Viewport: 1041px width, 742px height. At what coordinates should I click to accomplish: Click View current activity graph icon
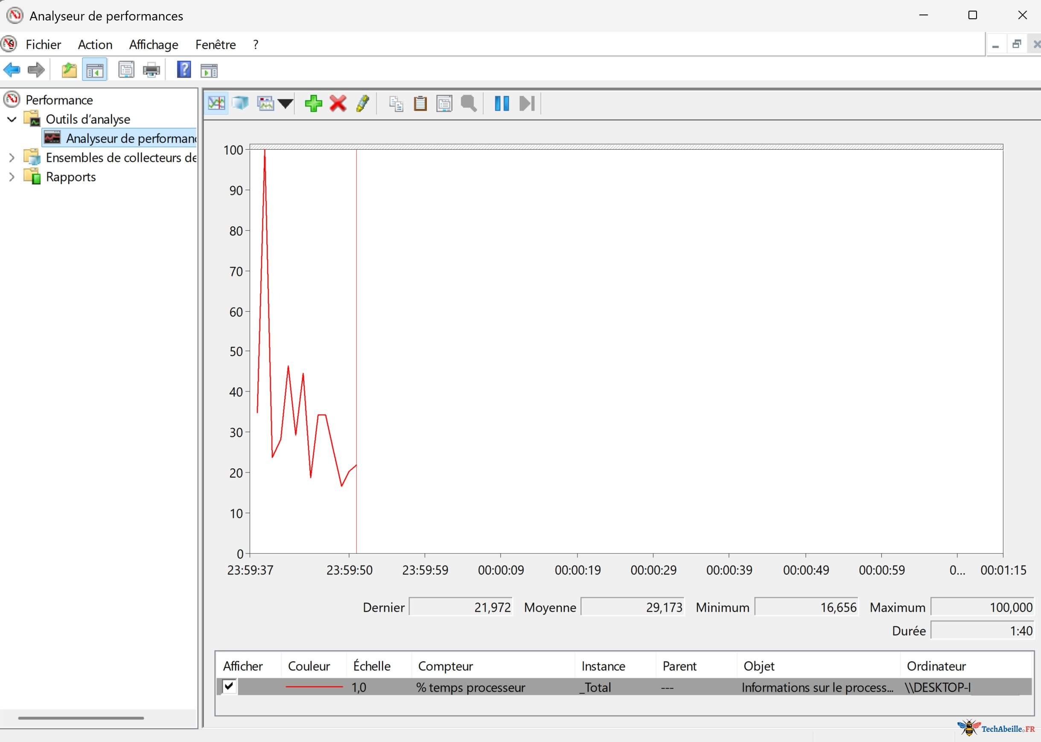tap(216, 103)
